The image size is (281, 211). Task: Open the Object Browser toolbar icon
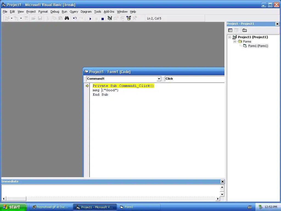(129, 18)
